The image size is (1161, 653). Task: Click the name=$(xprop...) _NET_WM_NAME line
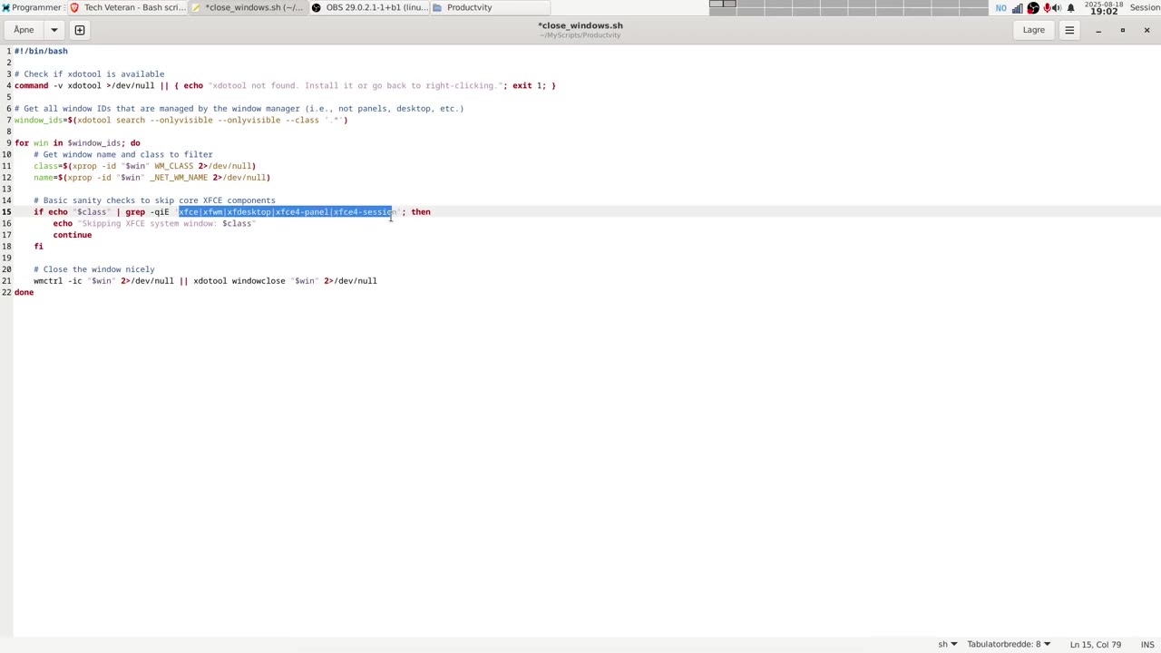[152, 177]
